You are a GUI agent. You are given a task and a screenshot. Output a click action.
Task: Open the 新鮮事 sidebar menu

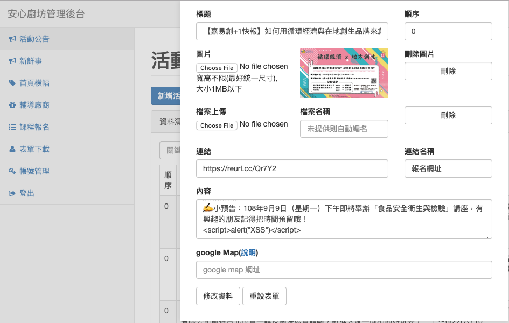(x=67, y=61)
